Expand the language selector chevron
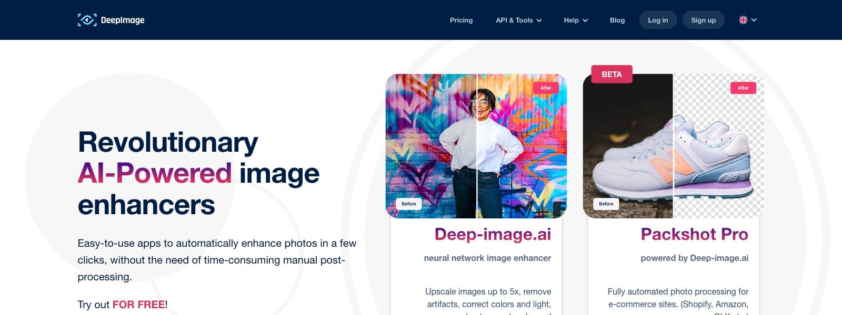Viewport: 842px width, 315px height. coord(754,20)
